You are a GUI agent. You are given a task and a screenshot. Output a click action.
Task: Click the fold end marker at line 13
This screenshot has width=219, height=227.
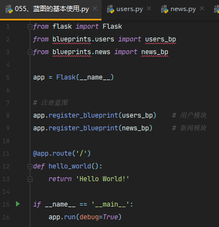click(30, 179)
